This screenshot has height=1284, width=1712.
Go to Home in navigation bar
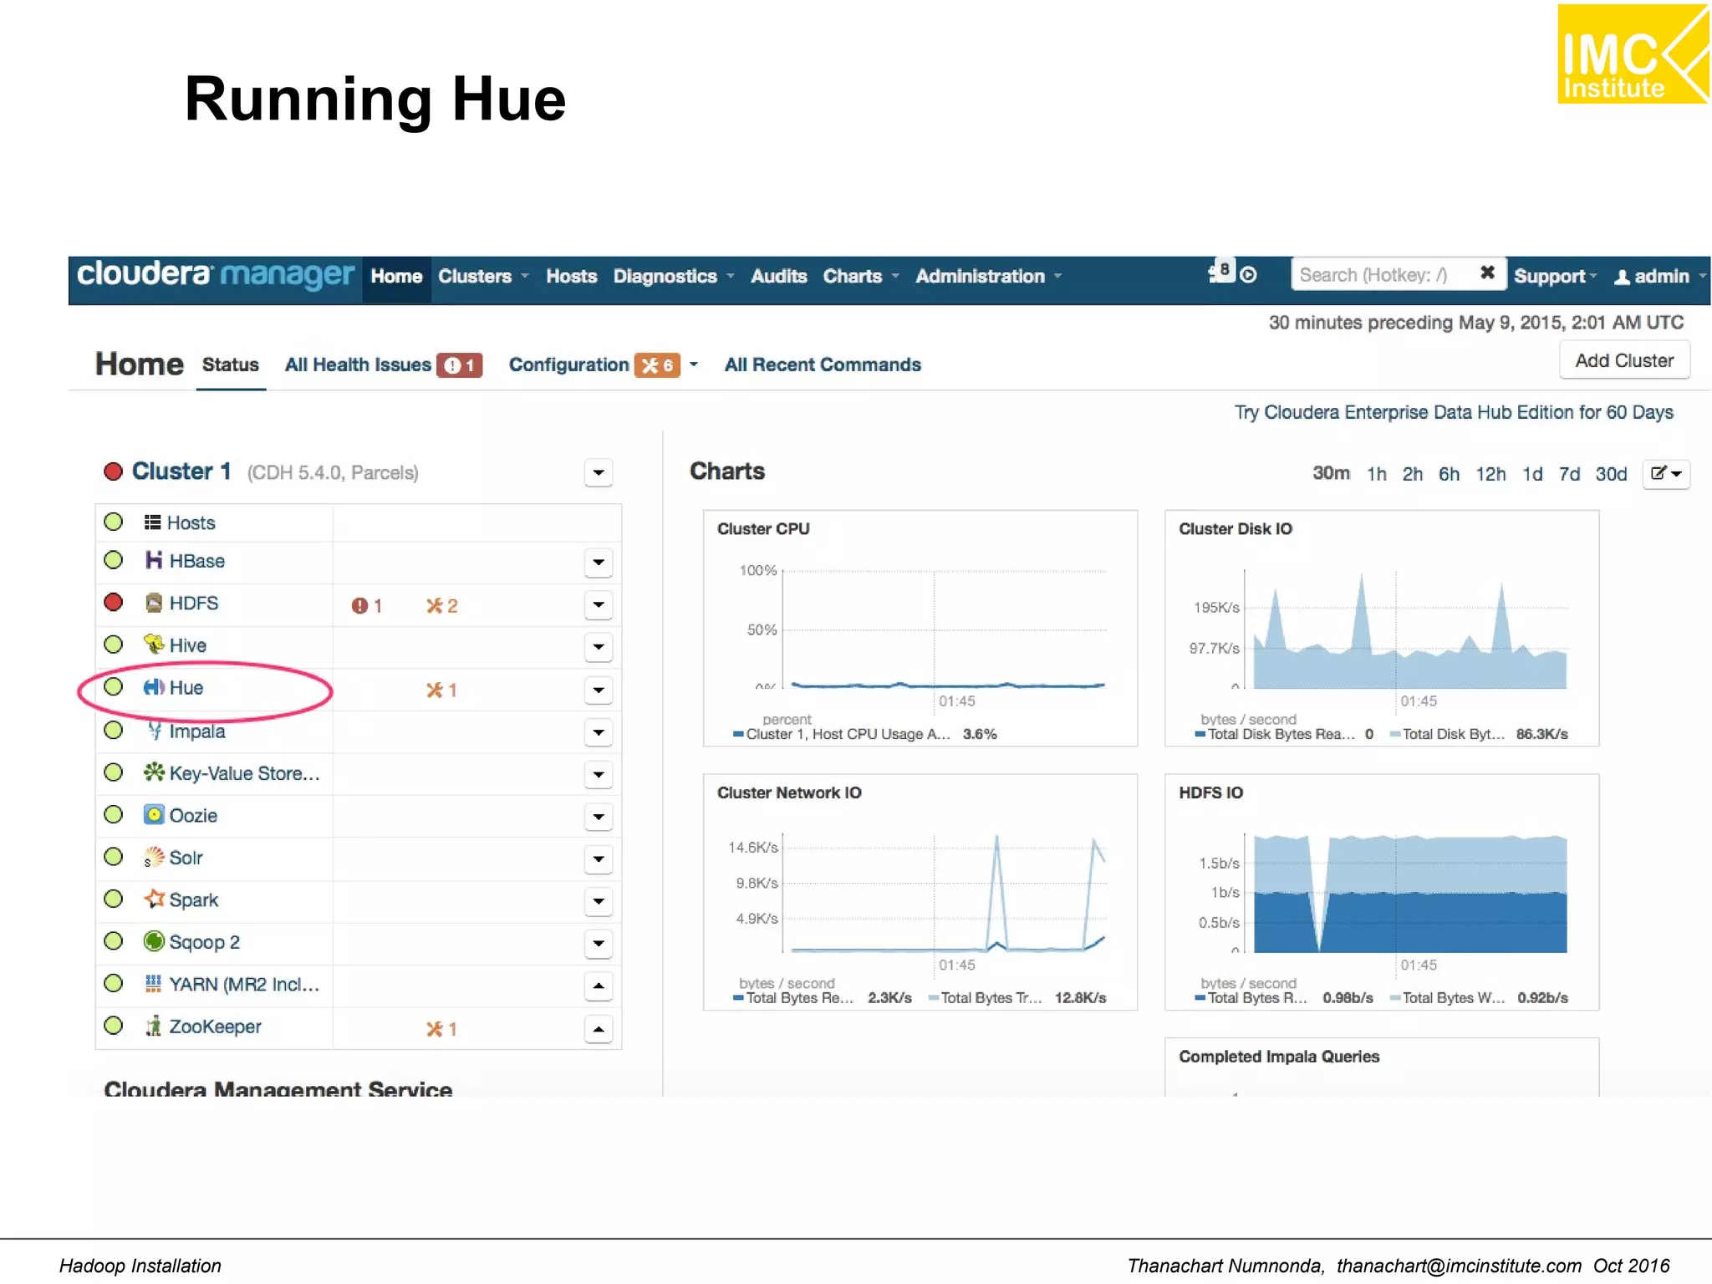[x=396, y=277]
